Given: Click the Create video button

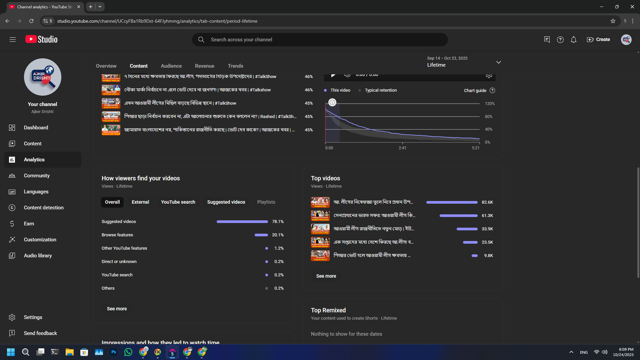Looking at the screenshot, I should tap(598, 40).
